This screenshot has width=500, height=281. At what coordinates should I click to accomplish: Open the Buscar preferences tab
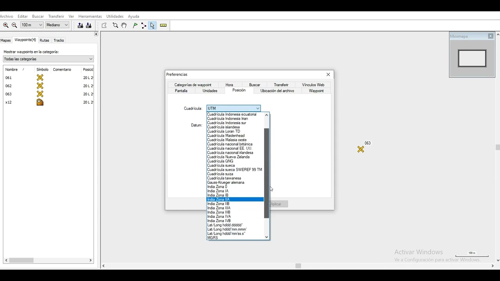pyautogui.click(x=255, y=85)
